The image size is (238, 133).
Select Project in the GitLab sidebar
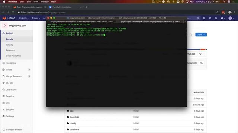point(17,33)
